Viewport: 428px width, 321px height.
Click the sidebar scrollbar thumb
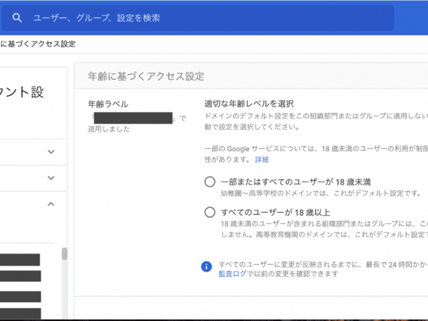(64, 254)
